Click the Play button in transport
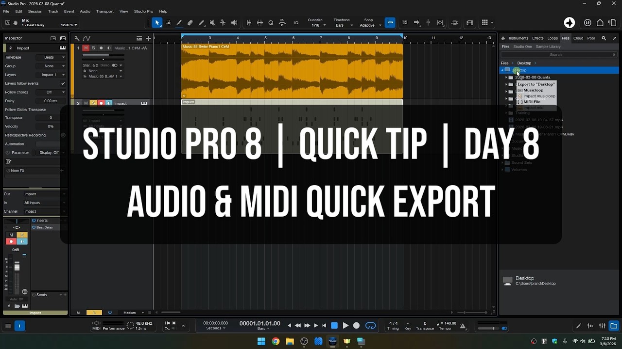Screen dimensions: 622x349 tap(346, 326)
